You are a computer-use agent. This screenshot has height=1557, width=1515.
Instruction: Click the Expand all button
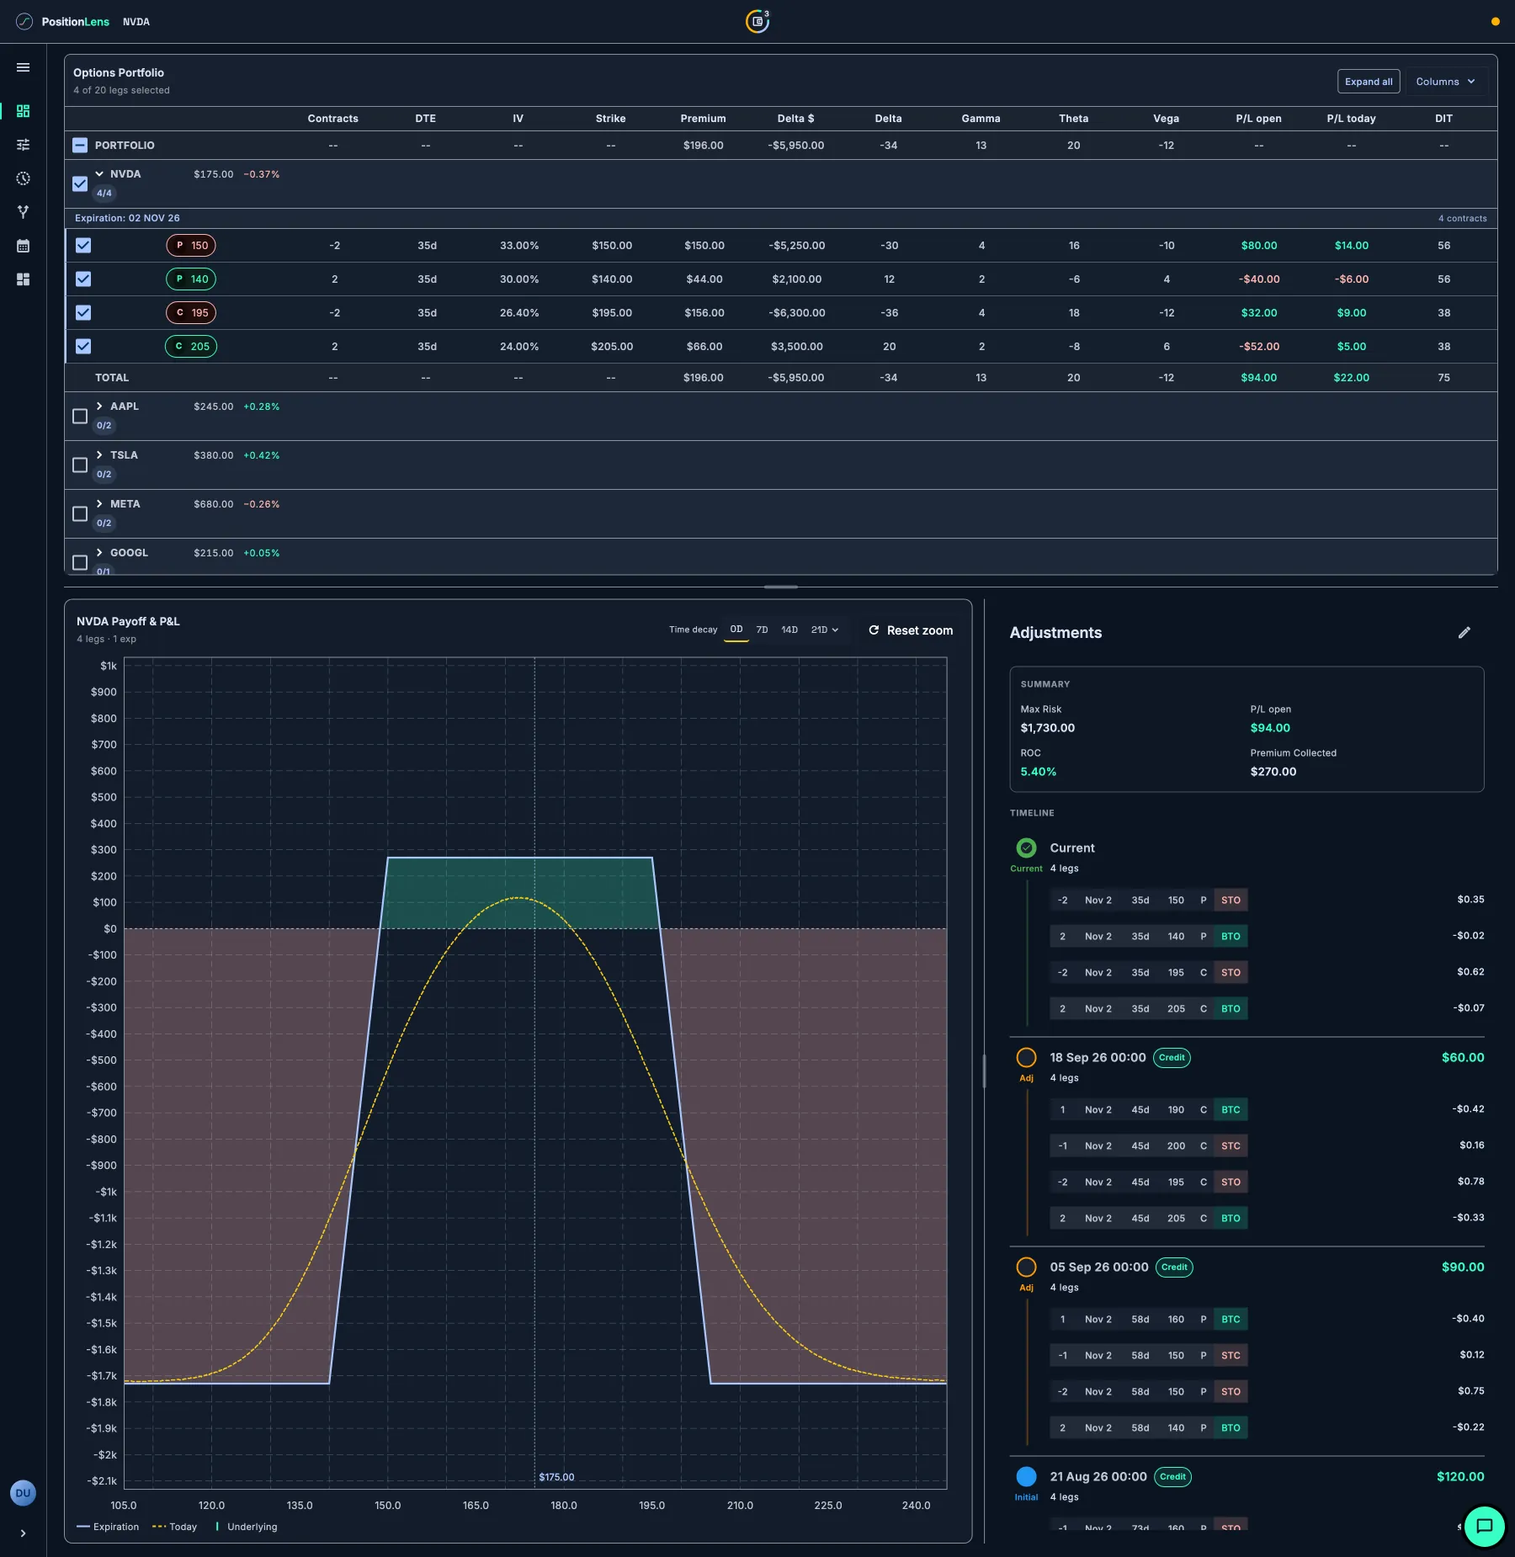tap(1369, 82)
